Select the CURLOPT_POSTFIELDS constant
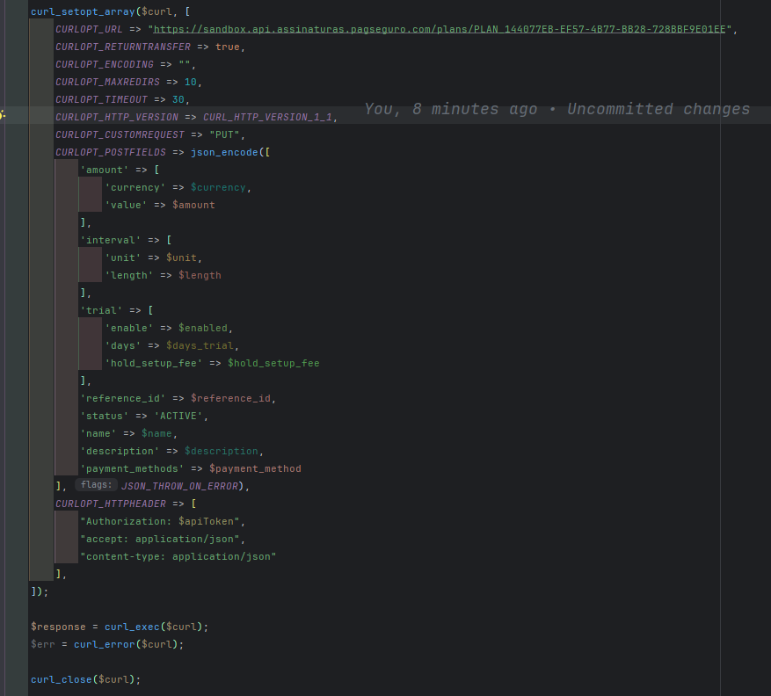 pyautogui.click(x=111, y=152)
